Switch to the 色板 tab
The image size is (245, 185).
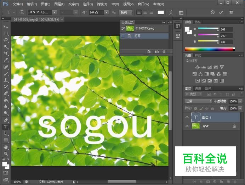[x=198, y=22]
